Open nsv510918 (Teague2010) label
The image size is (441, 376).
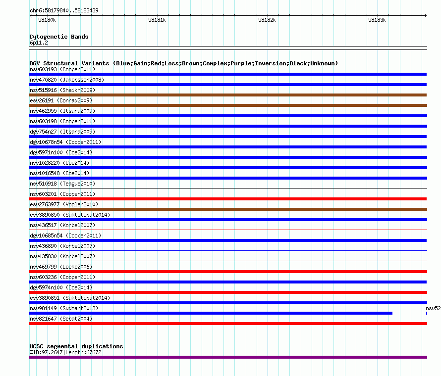[62, 184]
